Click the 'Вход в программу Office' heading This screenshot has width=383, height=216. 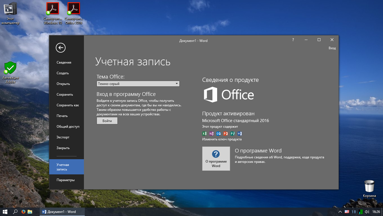(x=126, y=94)
